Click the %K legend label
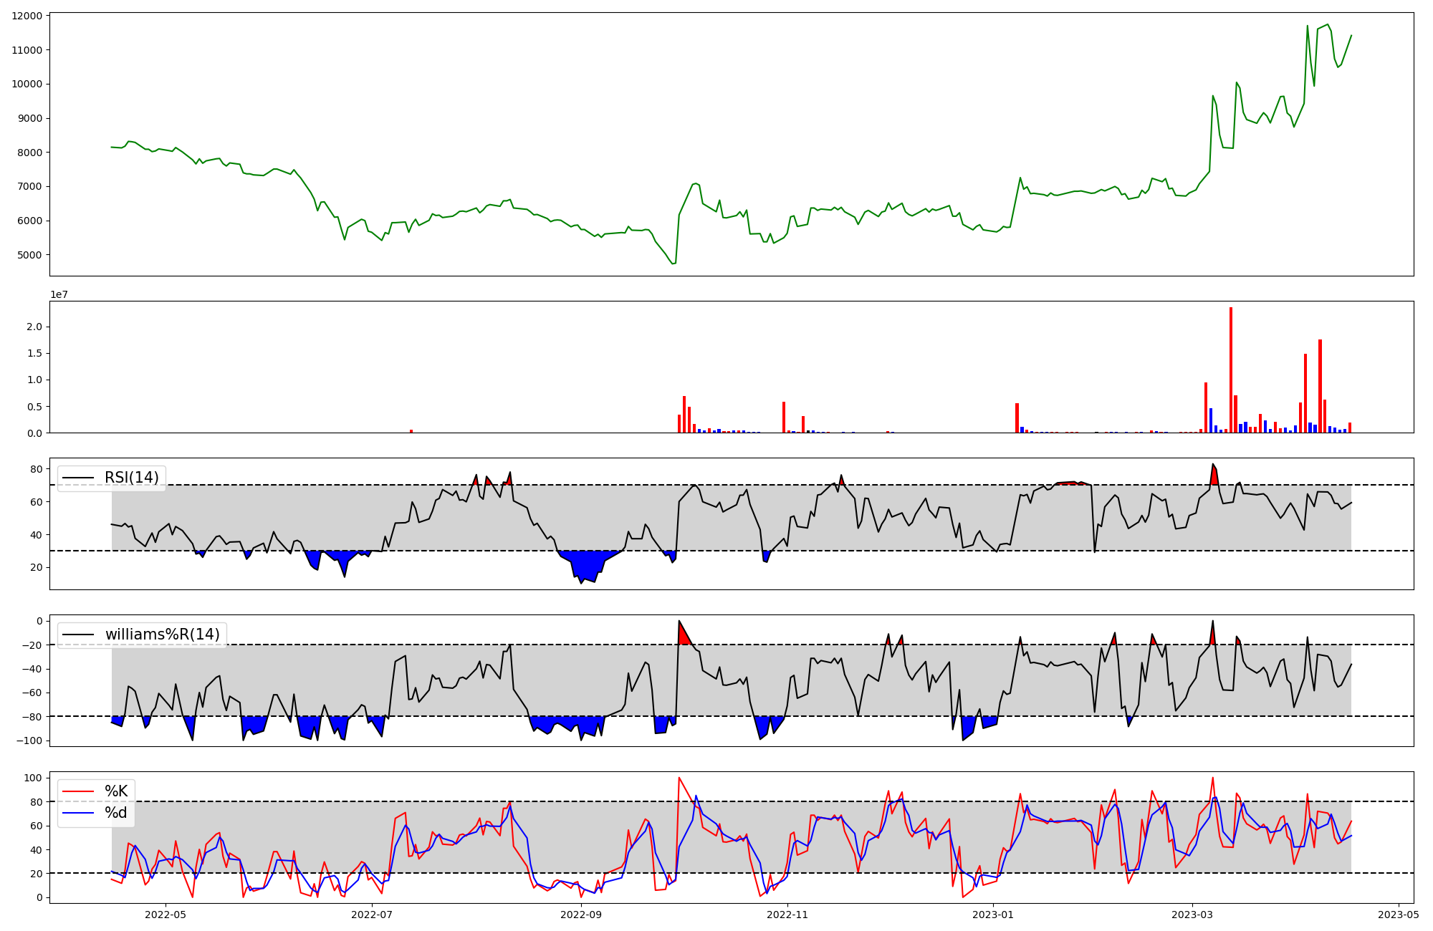Screen dimensions: 1433x931 (116, 791)
